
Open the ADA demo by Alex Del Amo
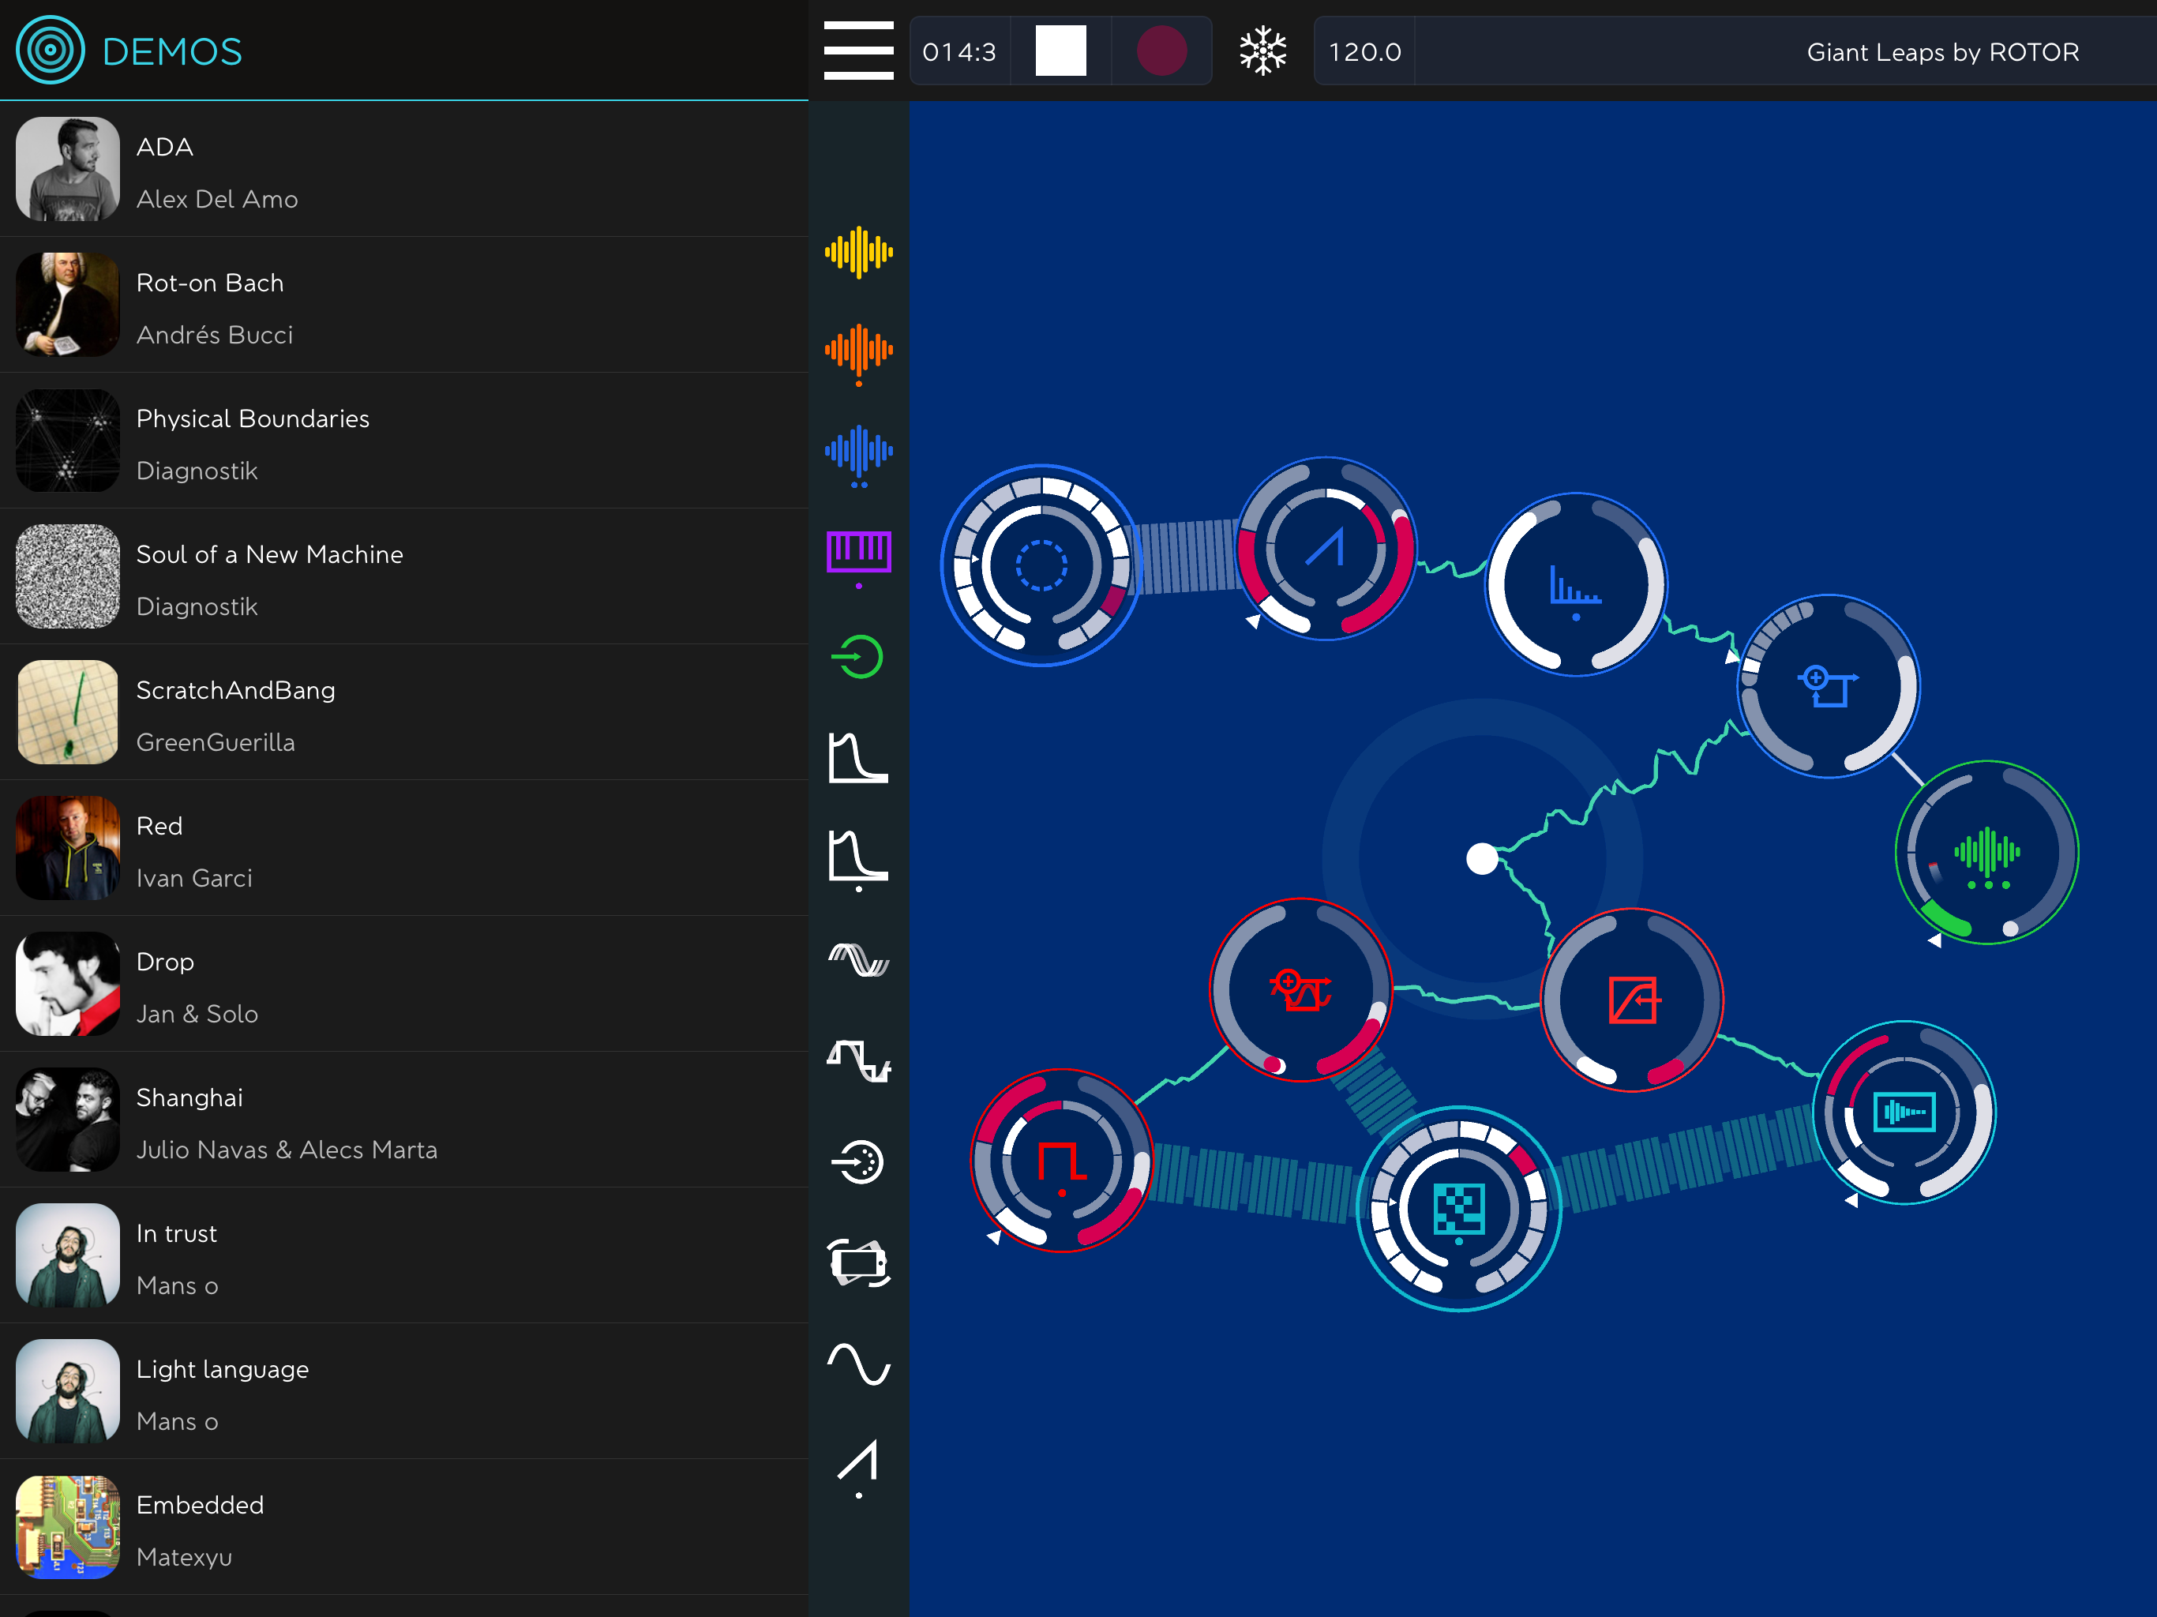click(x=403, y=169)
